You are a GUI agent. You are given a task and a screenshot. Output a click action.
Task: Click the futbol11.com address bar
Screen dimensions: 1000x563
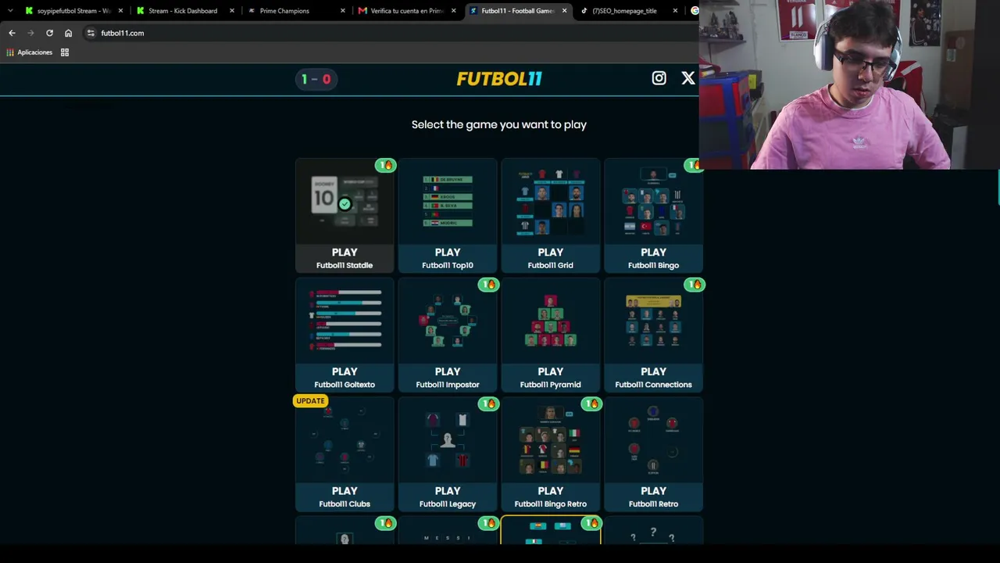(391, 33)
